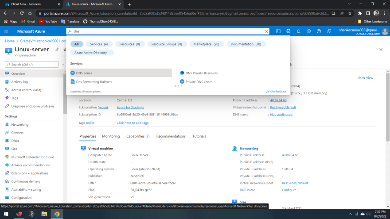Collapse the left resource menu
The width and height of the screenshot is (390, 219).
63,65
